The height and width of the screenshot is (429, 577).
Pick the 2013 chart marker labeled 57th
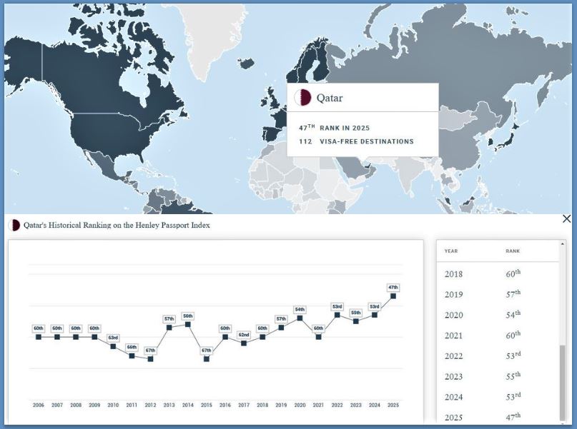(169, 328)
